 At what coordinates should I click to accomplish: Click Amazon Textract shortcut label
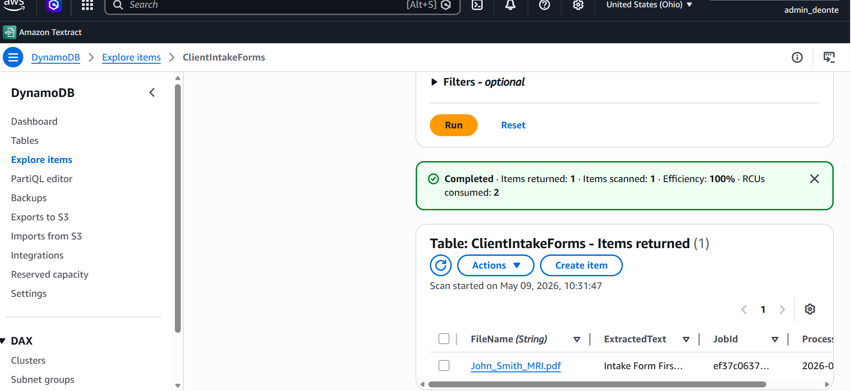[x=50, y=32]
